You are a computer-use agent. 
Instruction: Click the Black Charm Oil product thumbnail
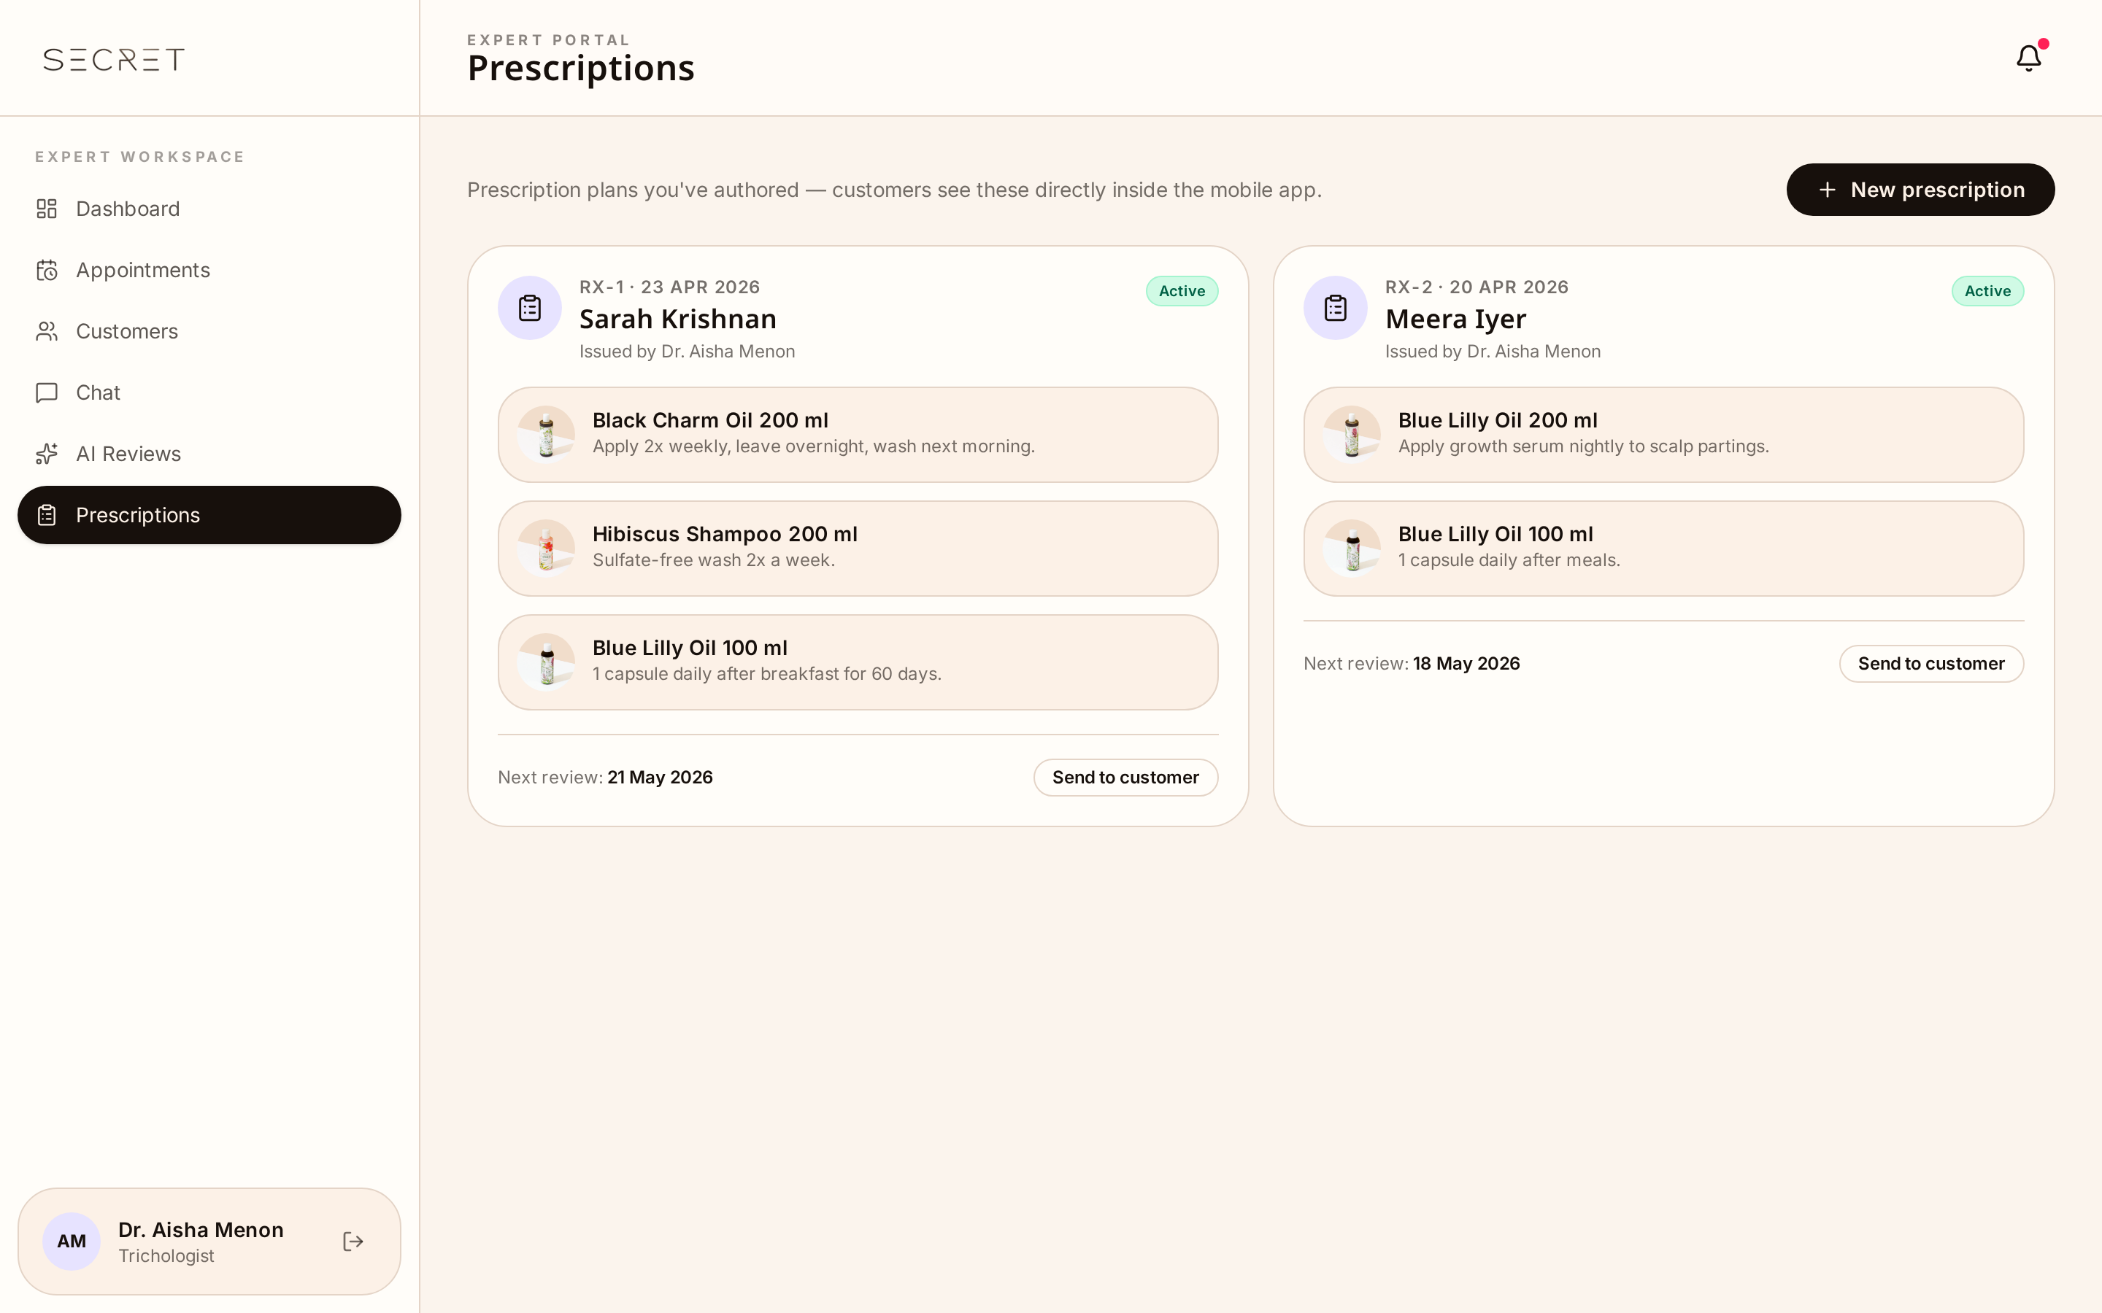(x=547, y=434)
